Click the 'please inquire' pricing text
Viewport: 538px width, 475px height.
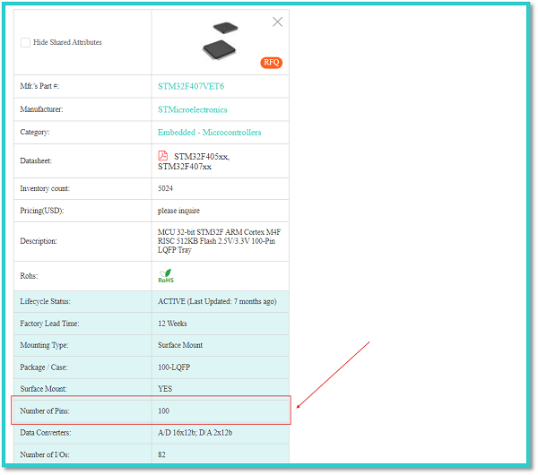point(179,211)
